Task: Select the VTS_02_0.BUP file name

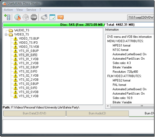Action: point(29,67)
